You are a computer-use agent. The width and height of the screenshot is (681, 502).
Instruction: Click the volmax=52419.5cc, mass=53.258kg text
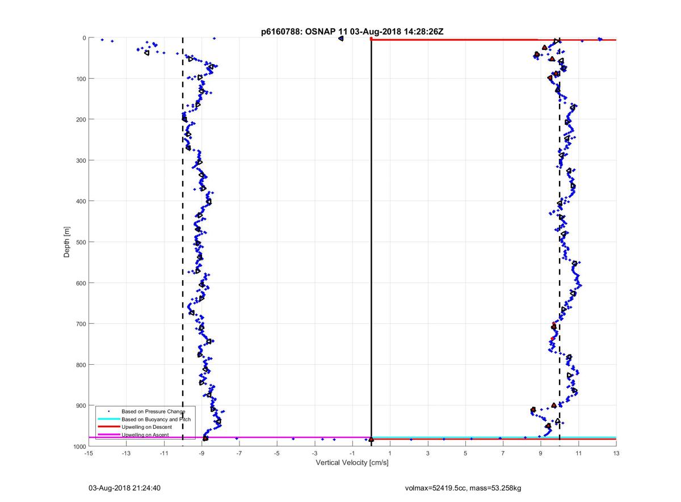[x=463, y=488]
